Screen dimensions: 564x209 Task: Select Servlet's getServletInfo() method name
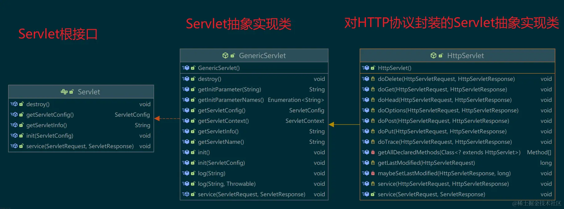tap(47, 125)
